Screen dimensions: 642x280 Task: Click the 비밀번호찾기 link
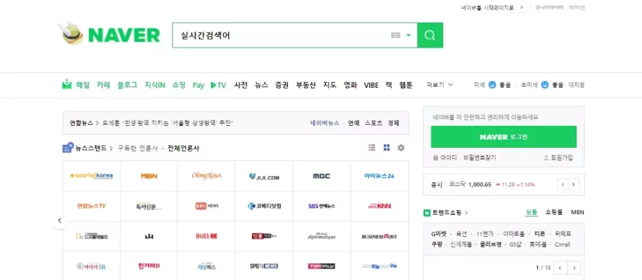pyautogui.click(x=480, y=158)
